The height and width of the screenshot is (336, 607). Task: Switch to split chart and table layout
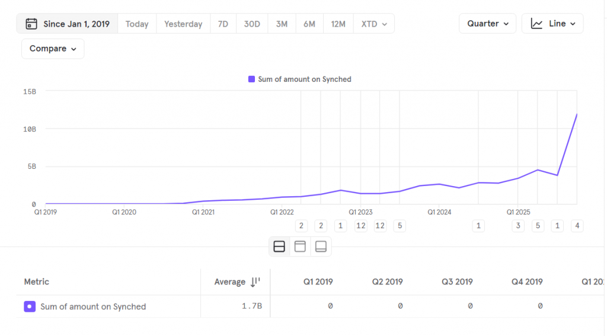click(279, 247)
